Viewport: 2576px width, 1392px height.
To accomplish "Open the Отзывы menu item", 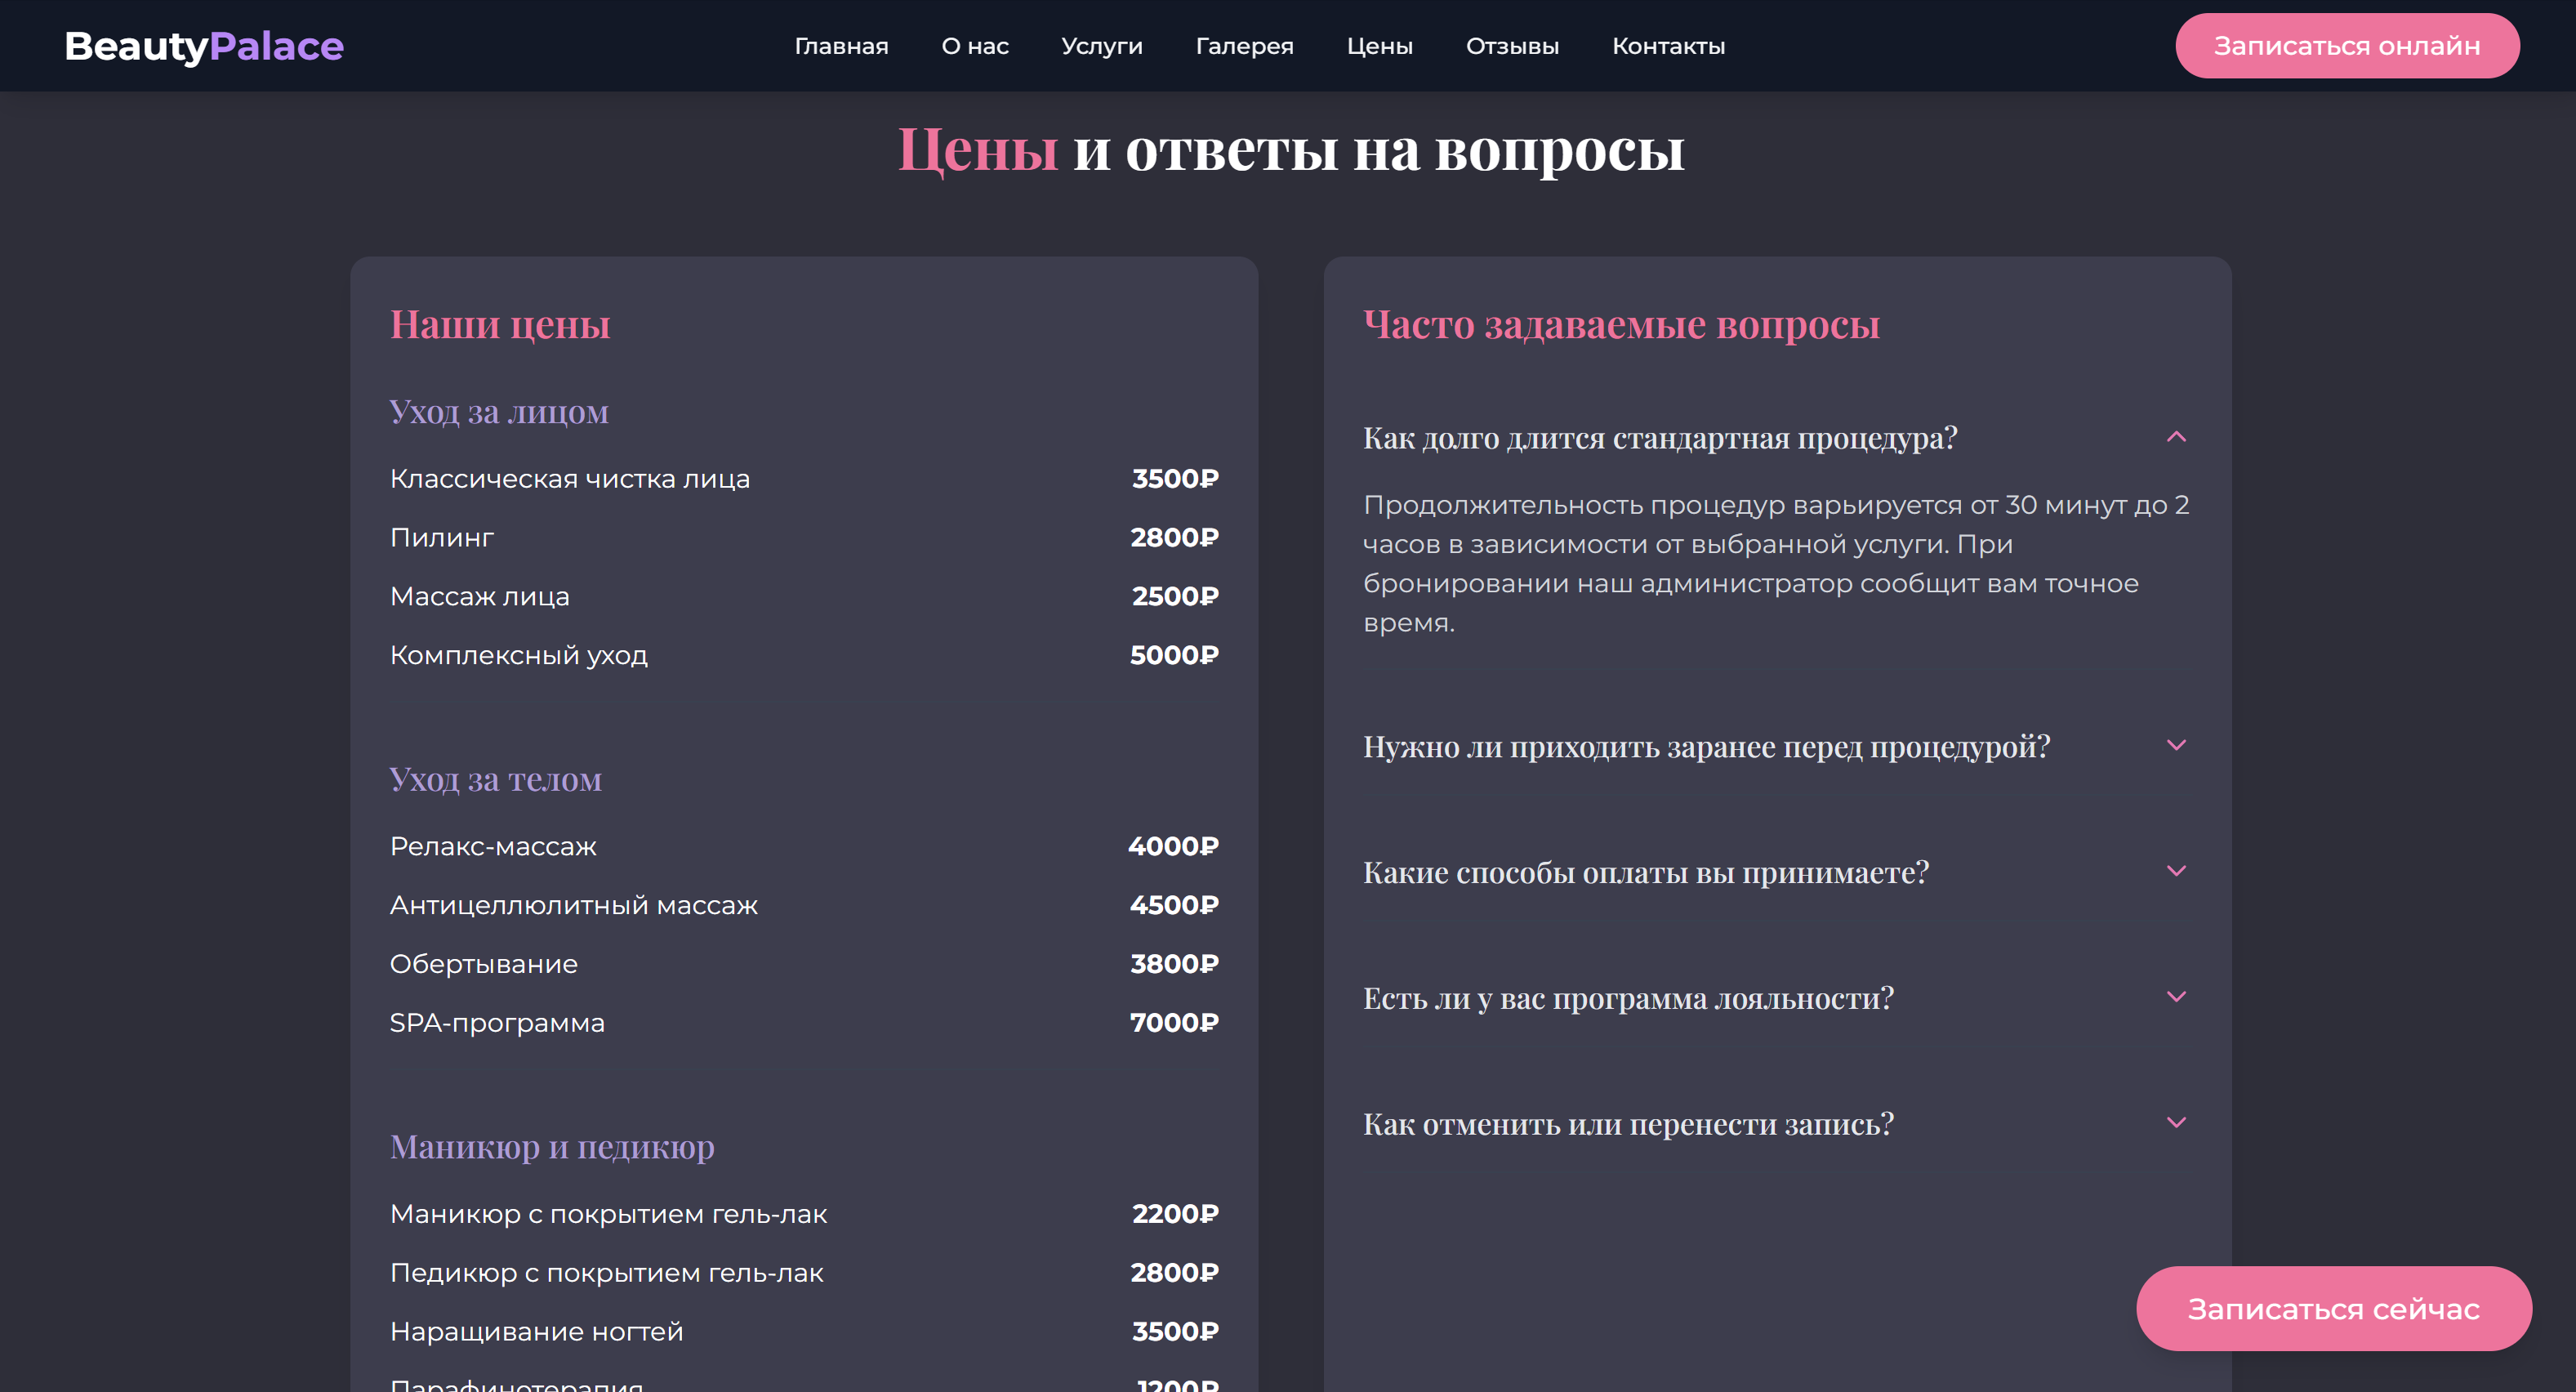I will (x=1512, y=46).
